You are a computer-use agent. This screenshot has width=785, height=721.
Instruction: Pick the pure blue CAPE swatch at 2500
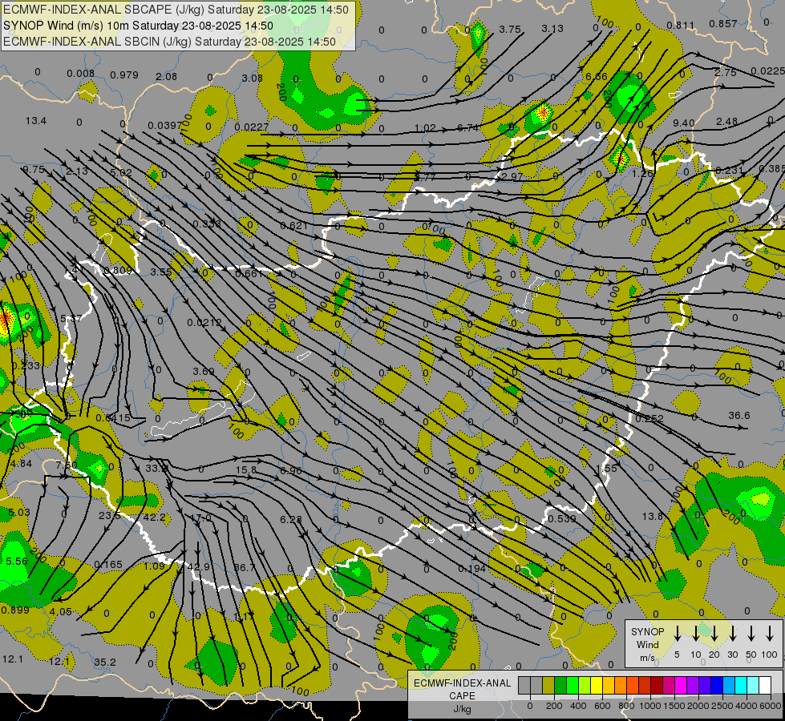[x=717, y=686]
